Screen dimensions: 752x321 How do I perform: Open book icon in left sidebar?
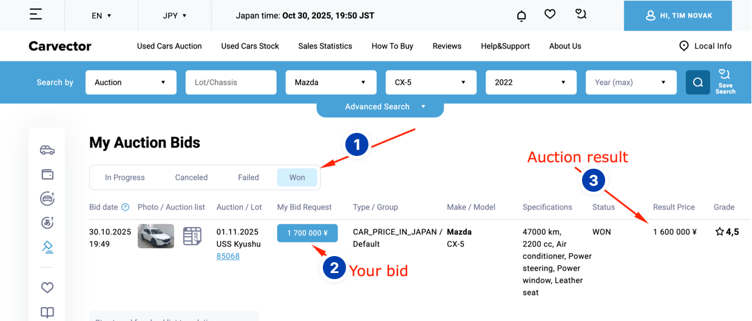pos(47,313)
